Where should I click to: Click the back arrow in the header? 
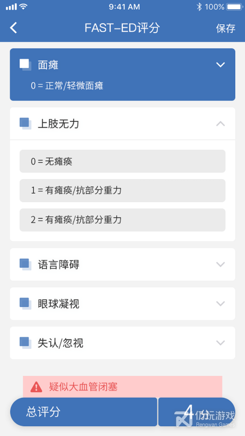coord(13,27)
